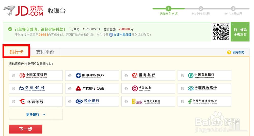Click the yellow help question mark icon

point(229,52)
